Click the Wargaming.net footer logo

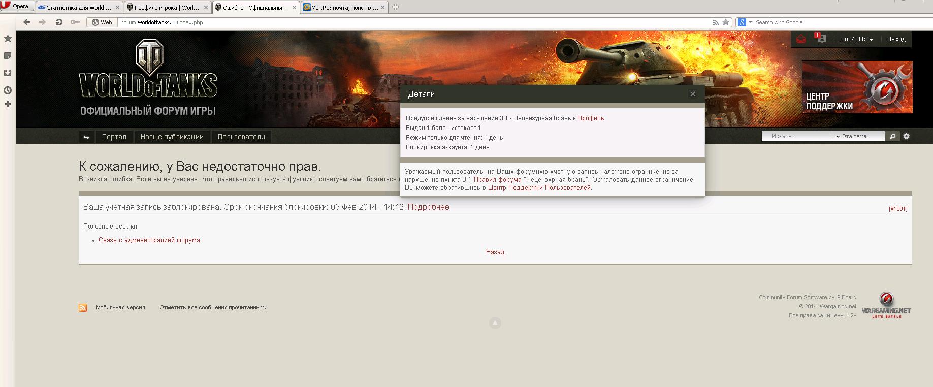click(886, 305)
